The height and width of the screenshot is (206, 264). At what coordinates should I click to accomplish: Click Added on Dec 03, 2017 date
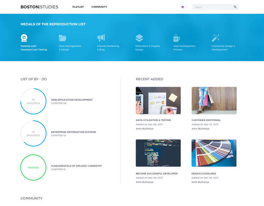(205, 124)
